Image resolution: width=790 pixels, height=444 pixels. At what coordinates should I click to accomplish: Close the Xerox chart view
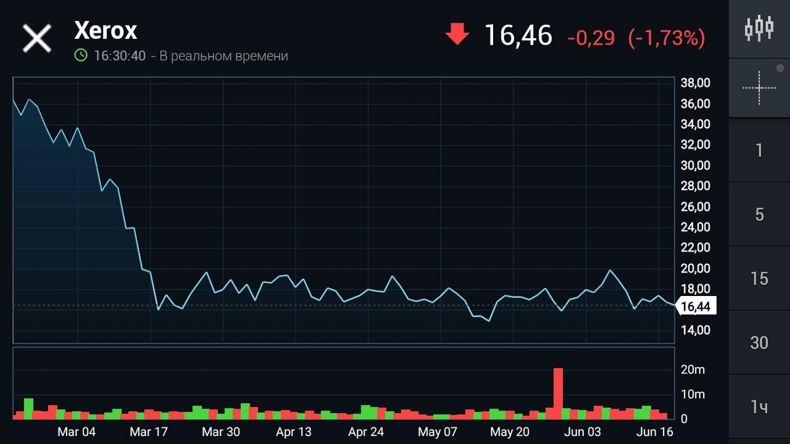click(36, 37)
